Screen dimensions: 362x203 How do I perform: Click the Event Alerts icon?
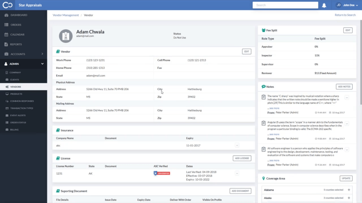[7, 115]
